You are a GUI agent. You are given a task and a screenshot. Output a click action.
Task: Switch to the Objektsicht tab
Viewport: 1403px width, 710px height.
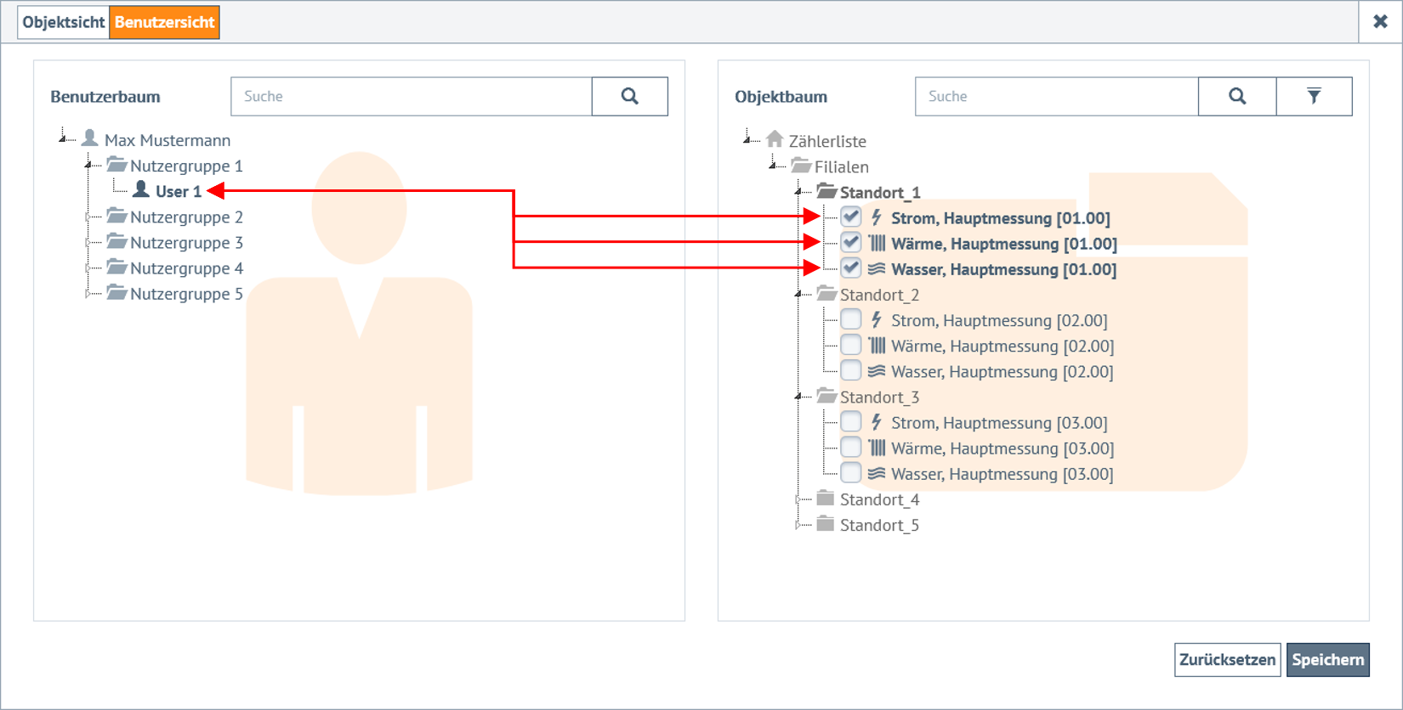pos(64,22)
